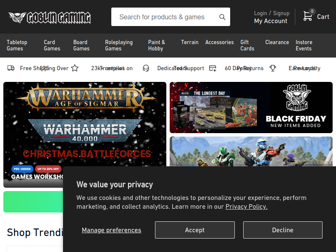
Task: Open Roleplaying Games menu
Action: click(119, 45)
